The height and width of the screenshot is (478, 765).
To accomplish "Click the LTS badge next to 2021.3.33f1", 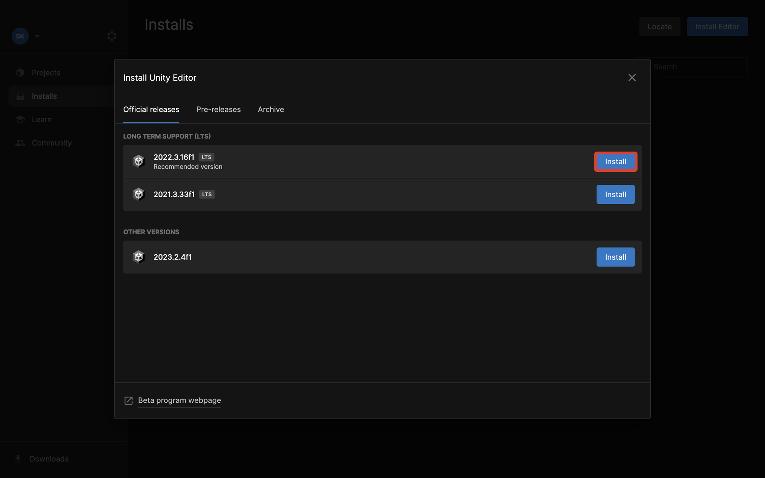I will coord(207,194).
